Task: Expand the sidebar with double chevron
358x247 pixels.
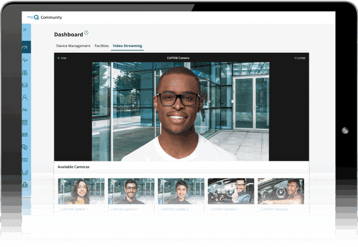Action: tap(25, 29)
